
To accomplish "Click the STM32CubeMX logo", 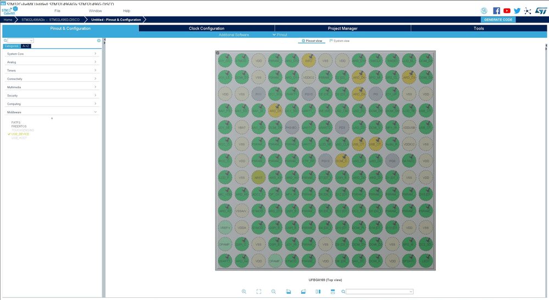I will 9,11.
